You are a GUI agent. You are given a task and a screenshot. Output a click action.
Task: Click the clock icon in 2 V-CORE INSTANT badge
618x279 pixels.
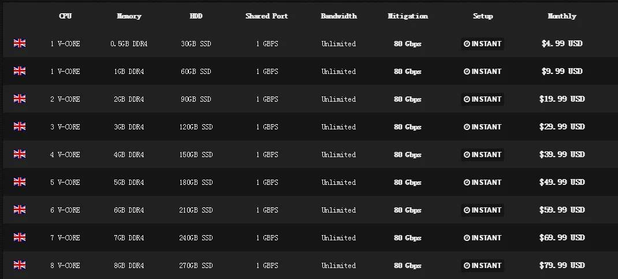pyautogui.click(x=467, y=99)
